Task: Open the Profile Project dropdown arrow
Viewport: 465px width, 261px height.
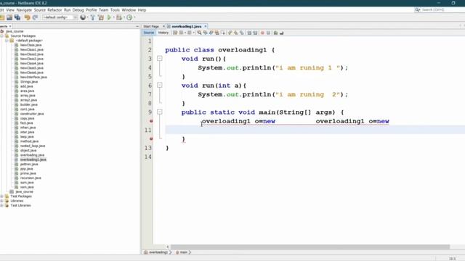Action: (x=134, y=17)
